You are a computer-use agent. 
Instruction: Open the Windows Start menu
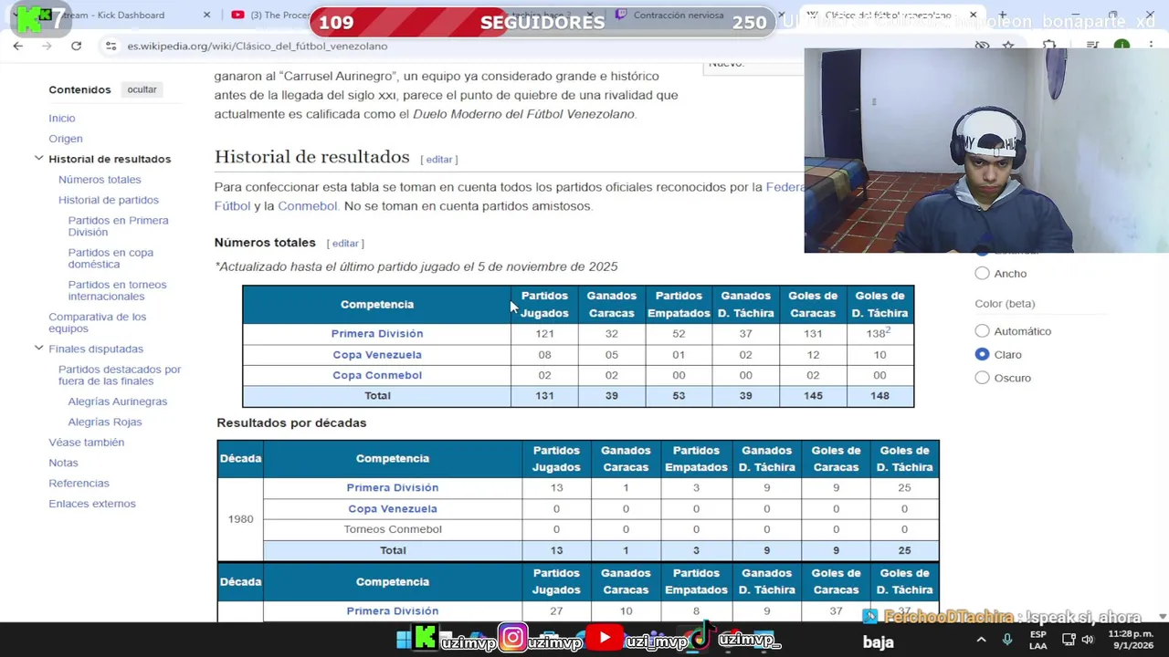[403, 640]
